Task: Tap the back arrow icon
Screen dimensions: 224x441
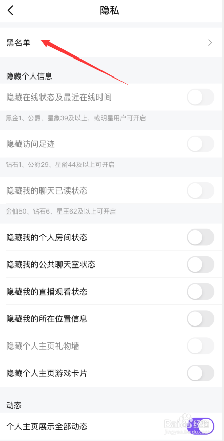Action: click(11, 10)
